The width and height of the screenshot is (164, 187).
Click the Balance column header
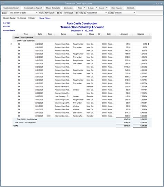pos(141,34)
